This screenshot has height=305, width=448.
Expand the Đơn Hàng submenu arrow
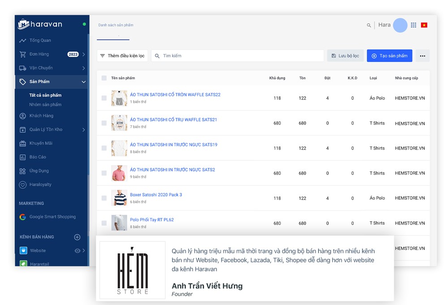point(83,54)
